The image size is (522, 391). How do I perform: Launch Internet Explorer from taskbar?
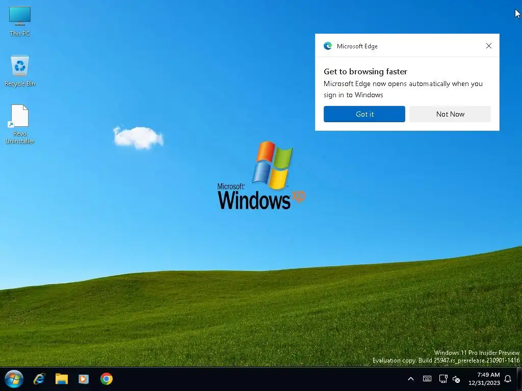pos(39,379)
